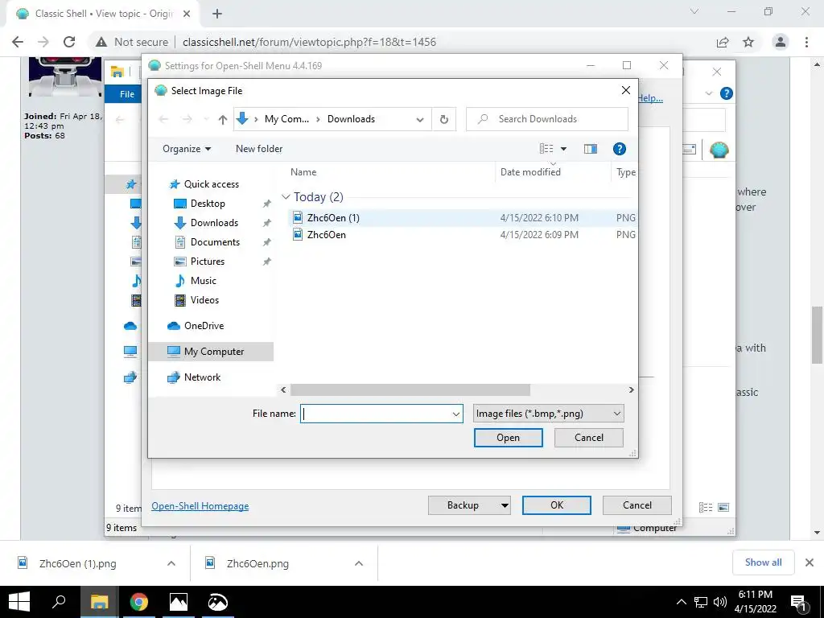
Task: Sort files by Type column
Action: tap(625, 172)
